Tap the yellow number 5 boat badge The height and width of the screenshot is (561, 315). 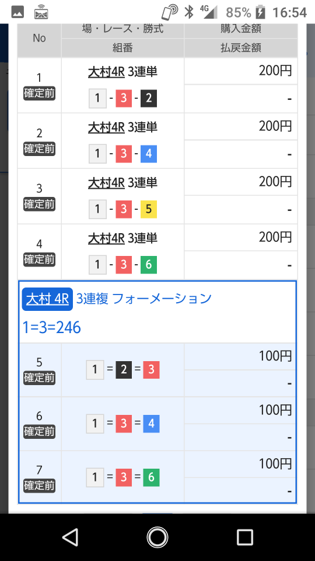click(149, 209)
